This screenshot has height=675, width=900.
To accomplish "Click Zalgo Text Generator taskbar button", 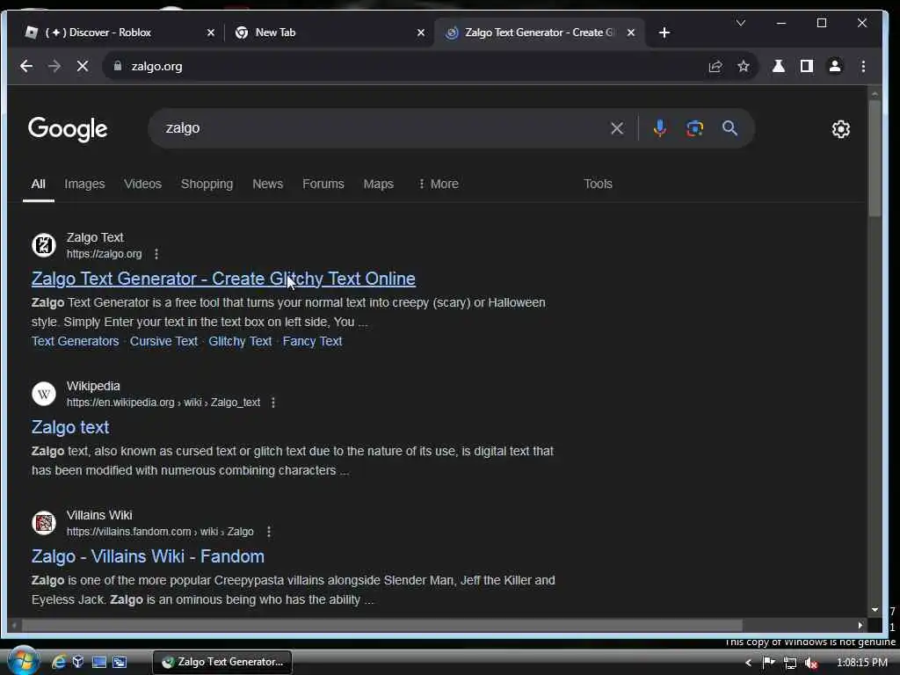I will (222, 662).
